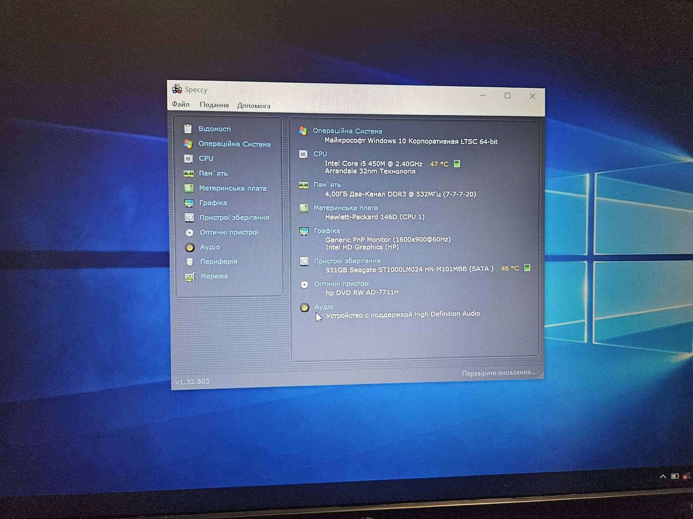Click the monitor icon beside sidebar Графіка
Image resolution: width=693 pixels, height=519 pixels.
click(x=189, y=203)
